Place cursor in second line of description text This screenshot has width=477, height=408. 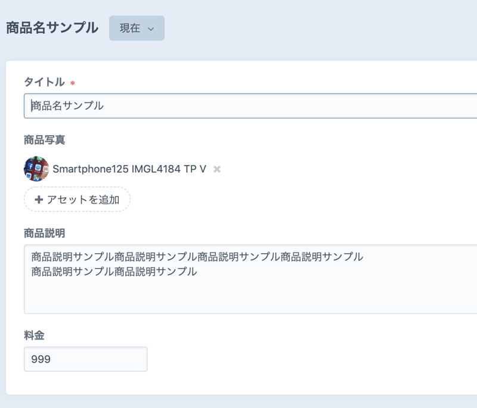[114, 272]
